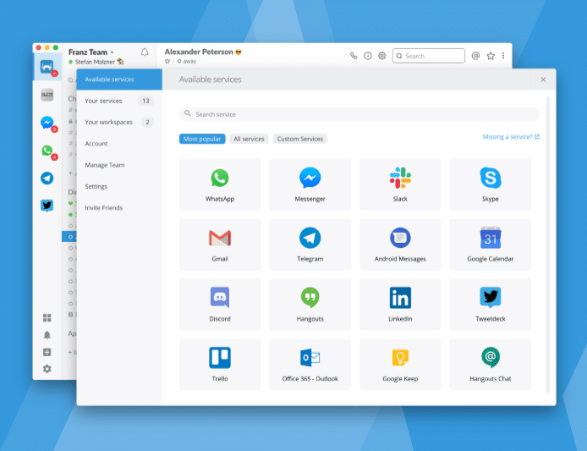This screenshot has width=587, height=451.
Task: Start a call with phone icon
Action: click(x=354, y=56)
